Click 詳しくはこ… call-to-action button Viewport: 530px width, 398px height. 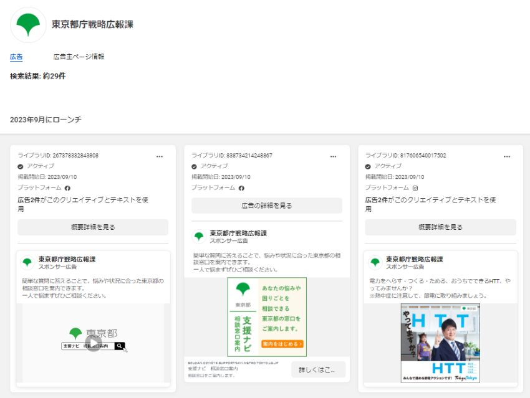tap(319, 369)
